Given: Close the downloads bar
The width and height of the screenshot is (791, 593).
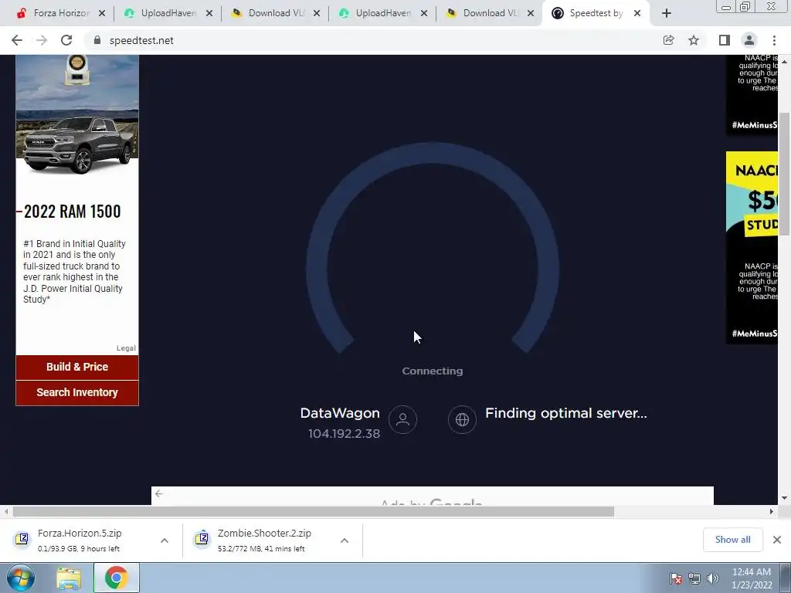Looking at the screenshot, I should click(x=777, y=540).
